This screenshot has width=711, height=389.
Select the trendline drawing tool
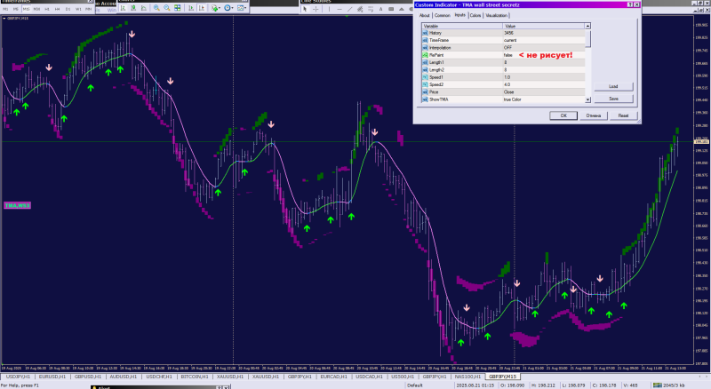coord(349,9)
